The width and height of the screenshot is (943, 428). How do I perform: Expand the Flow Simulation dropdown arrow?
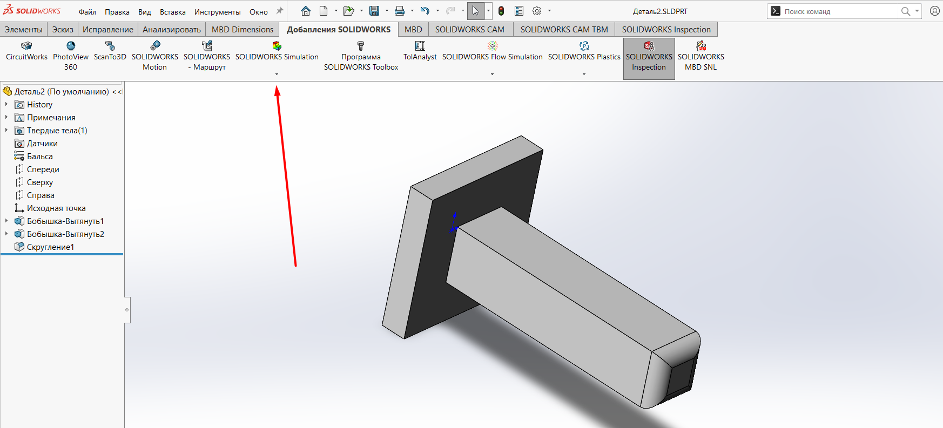(x=492, y=74)
